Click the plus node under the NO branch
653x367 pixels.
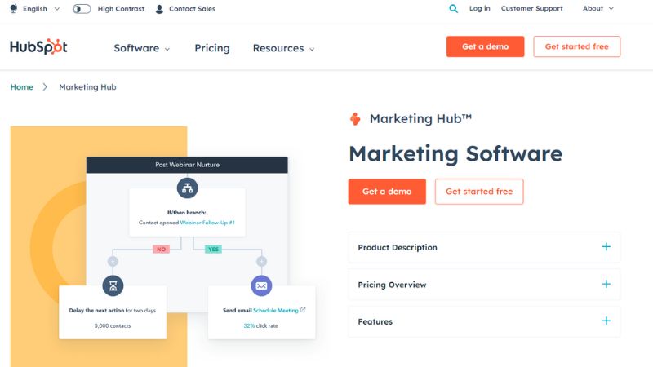click(113, 261)
